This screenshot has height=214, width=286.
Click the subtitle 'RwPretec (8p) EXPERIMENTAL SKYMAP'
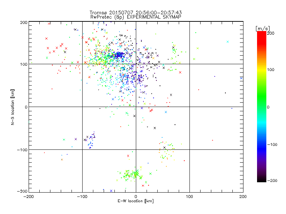coord(136,17)
